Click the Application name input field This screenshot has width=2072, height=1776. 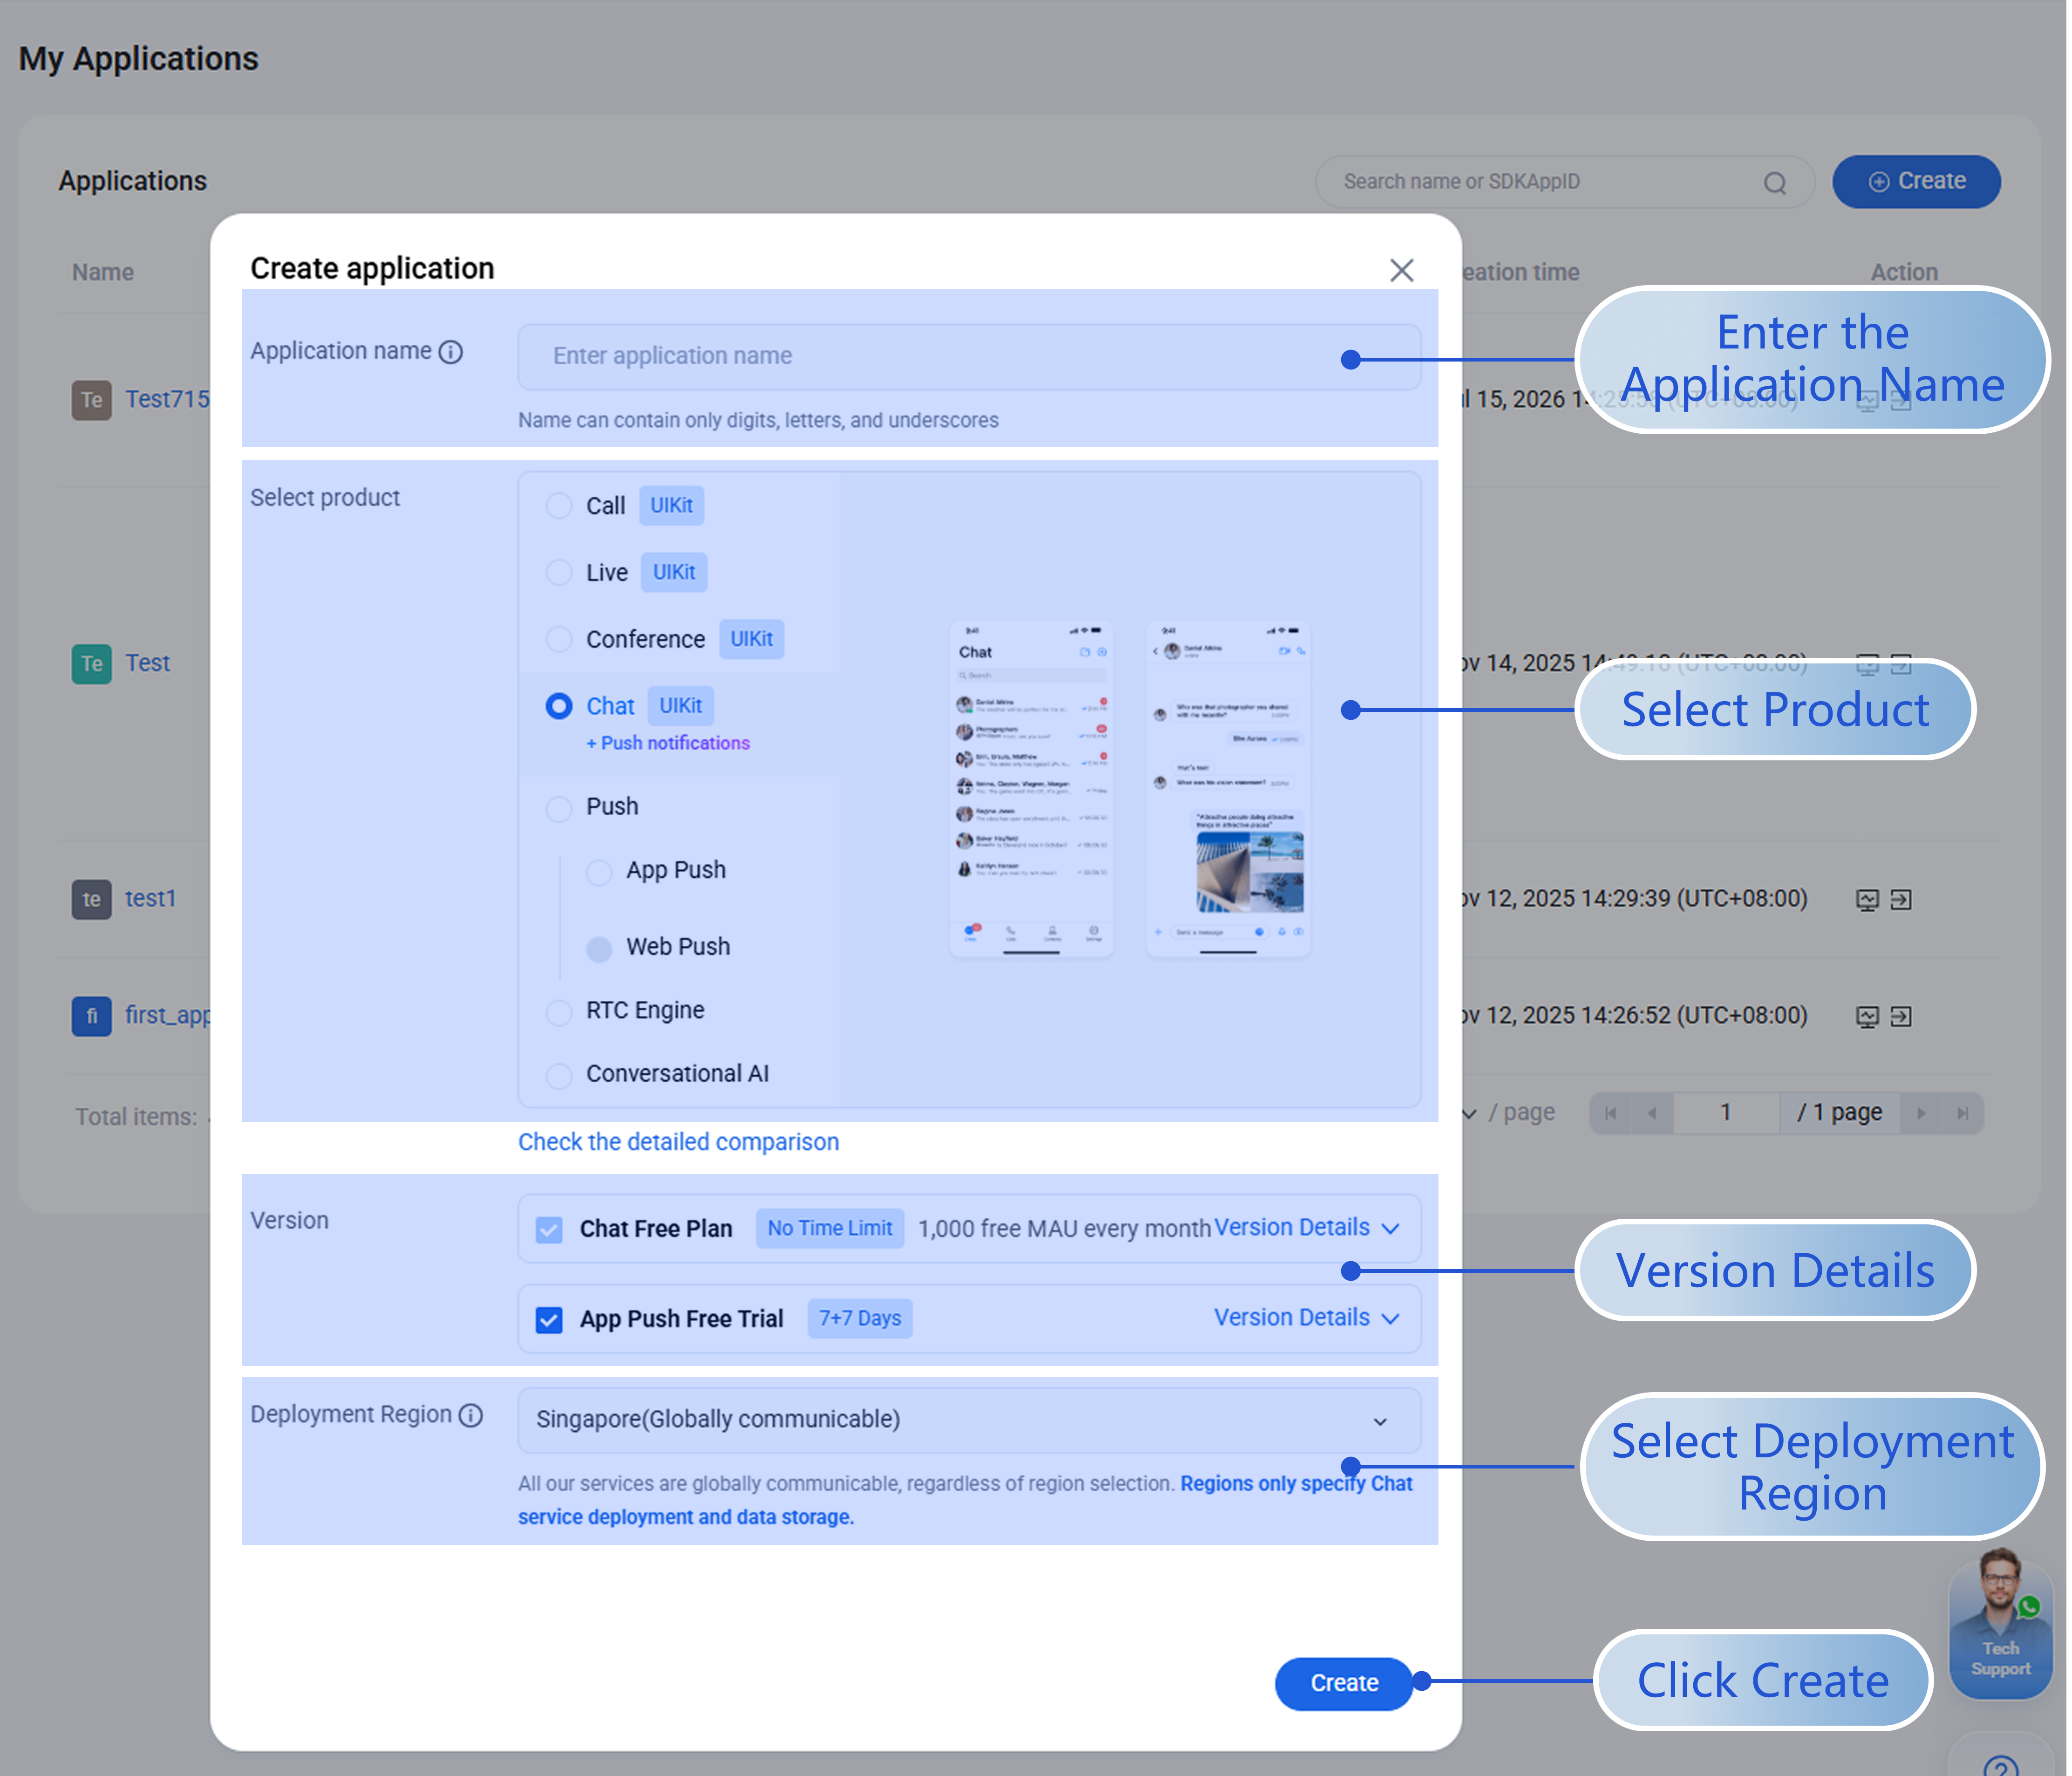pyautogui.click(x=969, y=356)
